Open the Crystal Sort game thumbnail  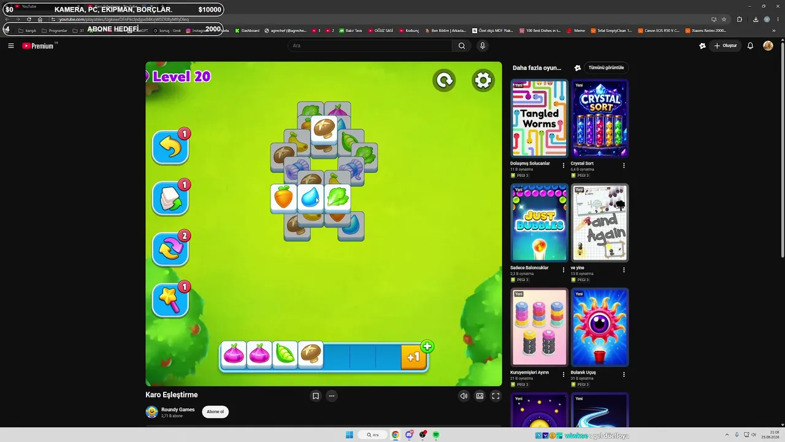point(600,118)
